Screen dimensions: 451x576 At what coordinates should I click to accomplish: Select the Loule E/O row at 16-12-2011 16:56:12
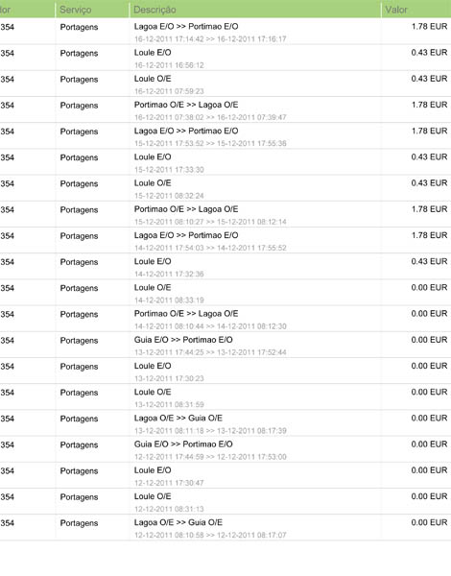pyautogui.click(x=225, y=58)
